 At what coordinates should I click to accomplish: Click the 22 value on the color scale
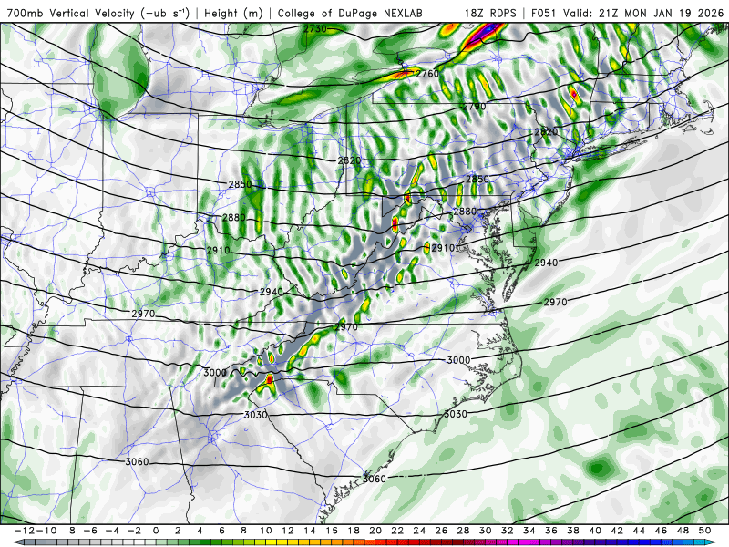(397, 531)
